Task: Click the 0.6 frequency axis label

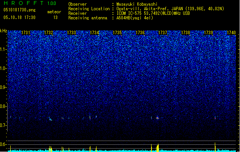Action: pos(3,144)
